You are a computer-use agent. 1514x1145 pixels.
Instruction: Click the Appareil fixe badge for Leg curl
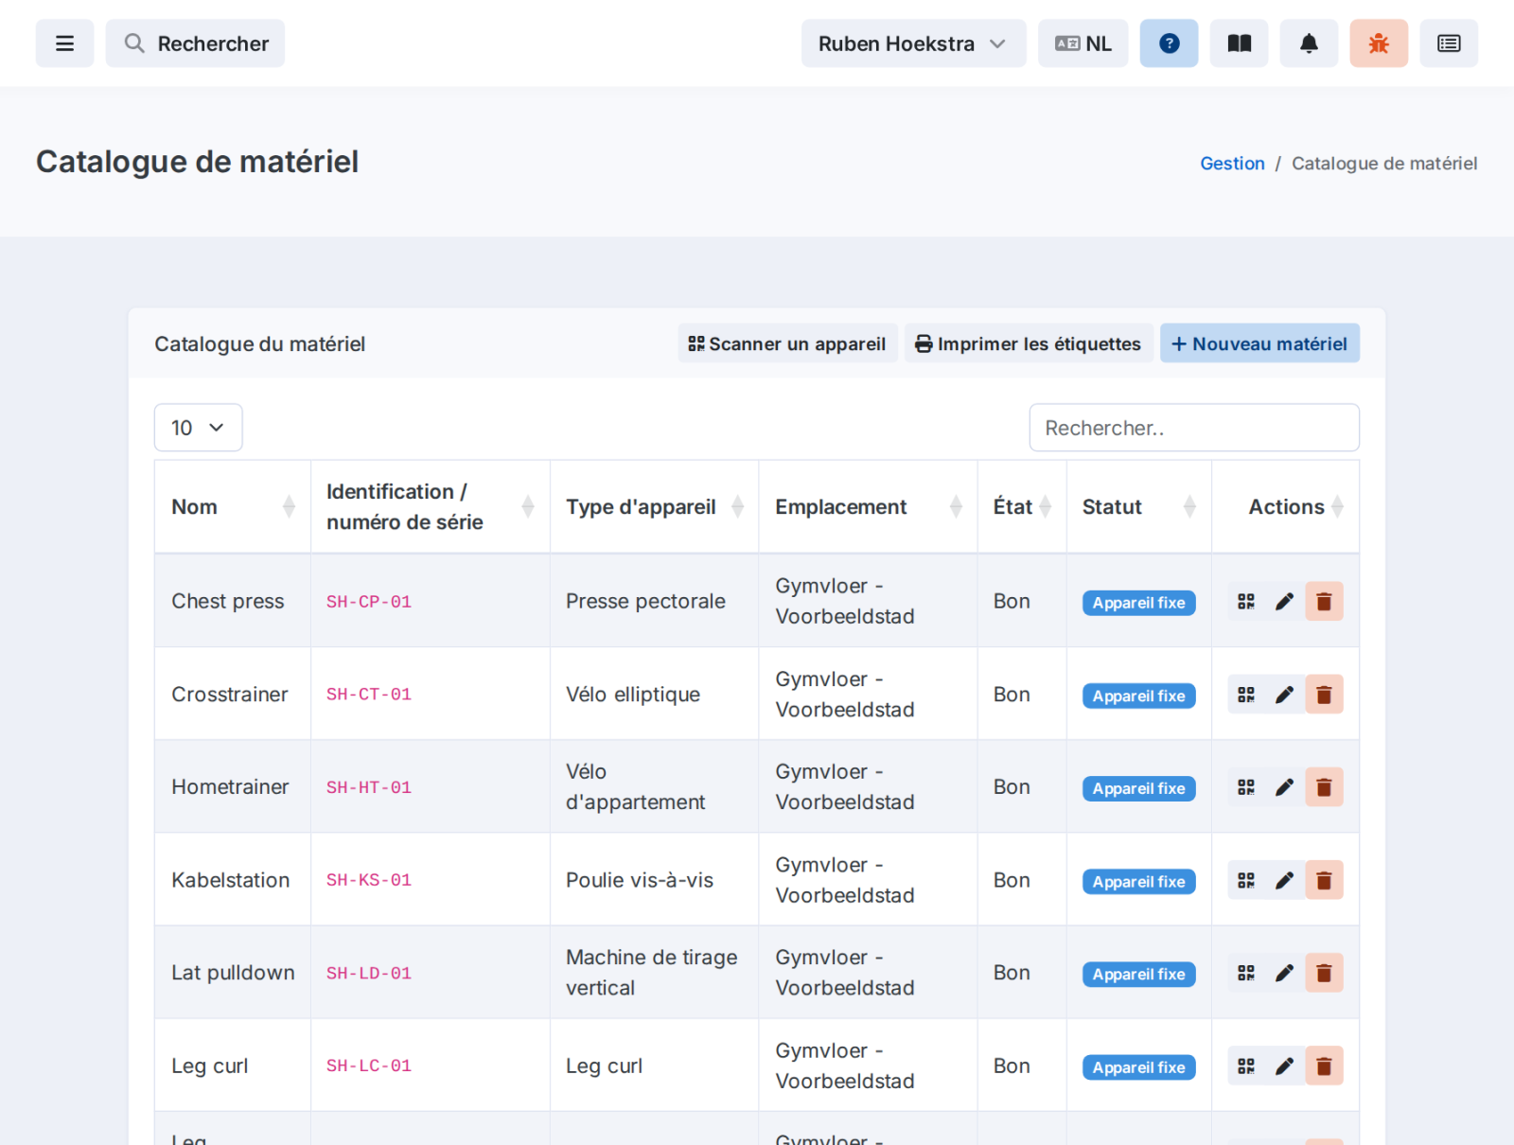click(1139, 1067)
